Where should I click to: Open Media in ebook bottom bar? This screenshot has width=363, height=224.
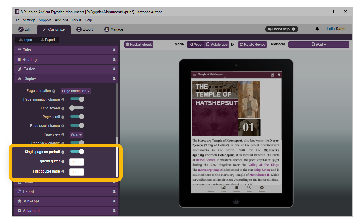pos(224,189)
